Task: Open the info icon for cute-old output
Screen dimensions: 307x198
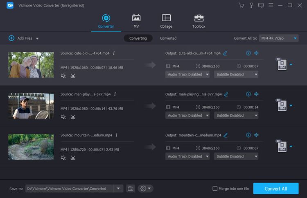Action: 248,53
